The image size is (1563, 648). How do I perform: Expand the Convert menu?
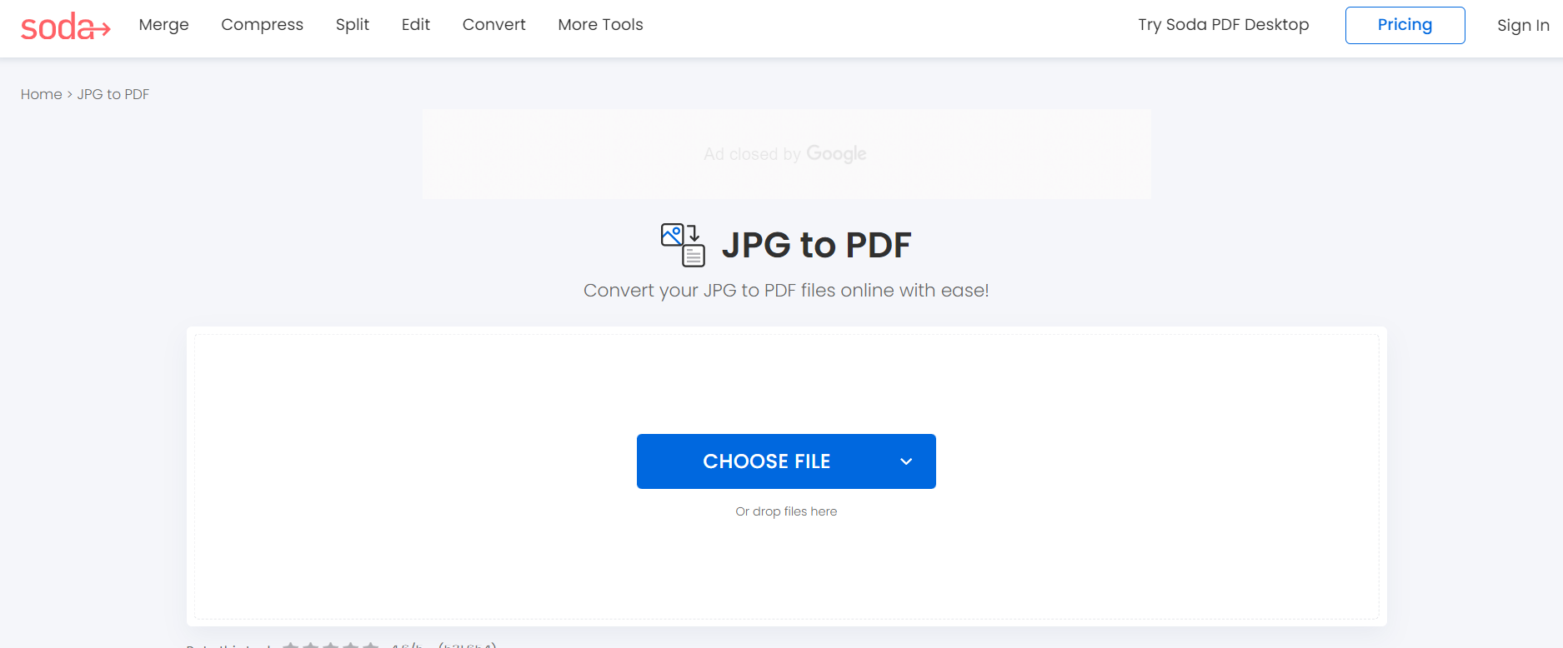(494, 25)
